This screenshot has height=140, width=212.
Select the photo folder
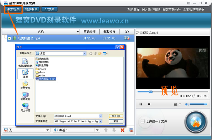click(40, 72)
